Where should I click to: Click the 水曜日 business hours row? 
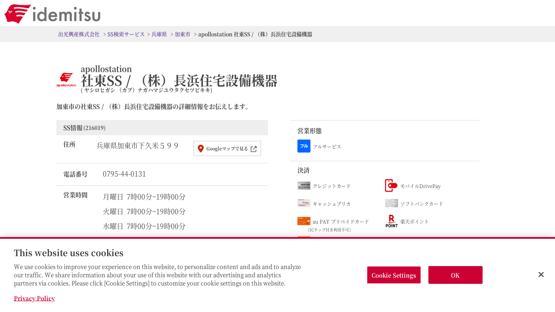pyautogui.click(x=144, y=226)
